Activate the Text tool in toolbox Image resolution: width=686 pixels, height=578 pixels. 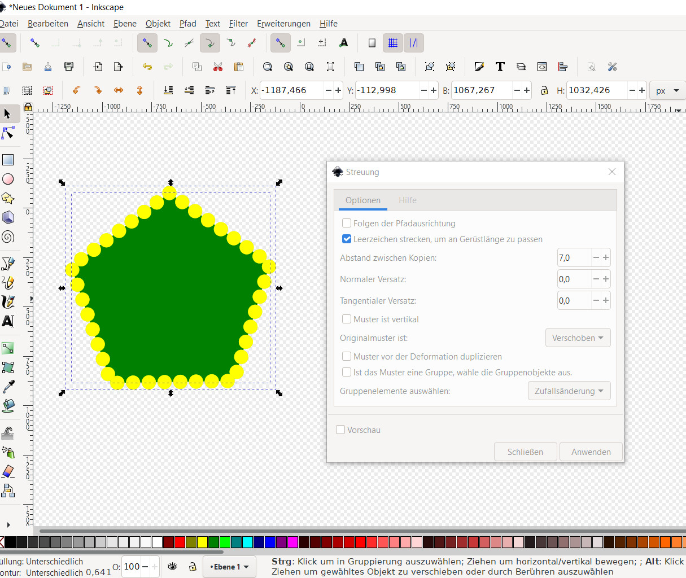[8, 321]
